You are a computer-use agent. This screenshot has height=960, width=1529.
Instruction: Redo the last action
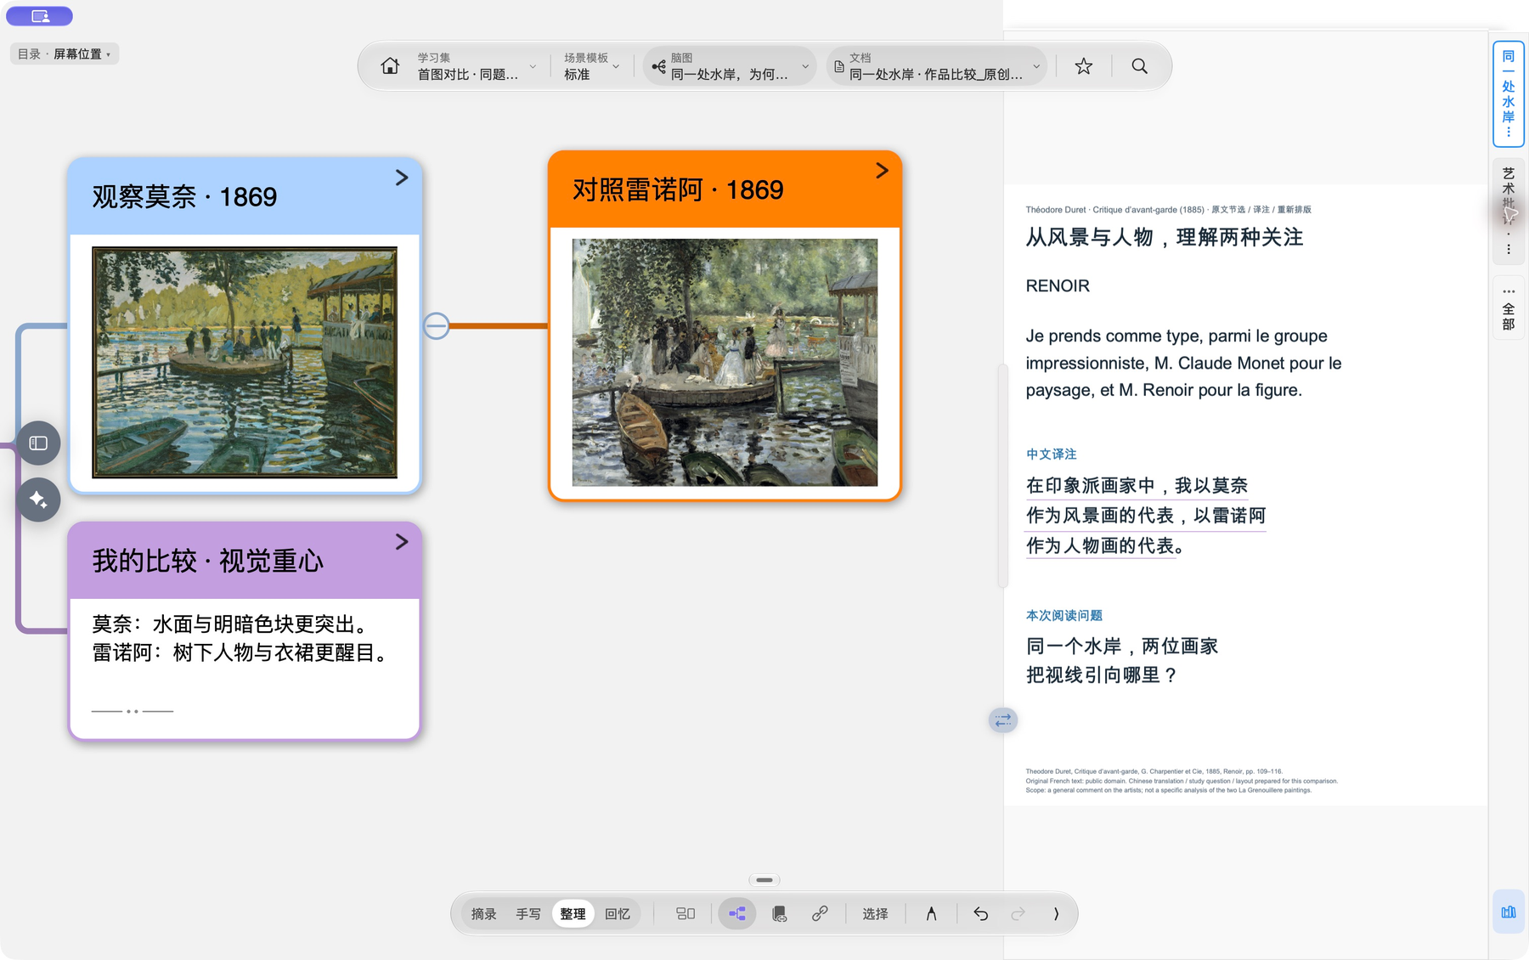point(1018,914)
